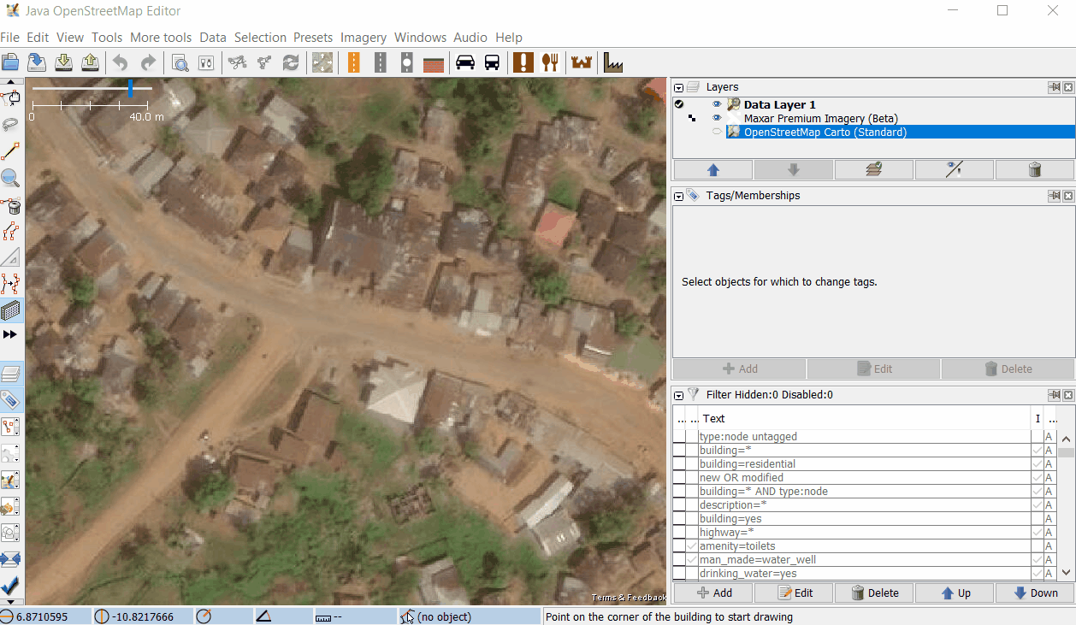Open the Presets menu
The height and width of the screenshot is (625, 1076).
coord(312,38)
